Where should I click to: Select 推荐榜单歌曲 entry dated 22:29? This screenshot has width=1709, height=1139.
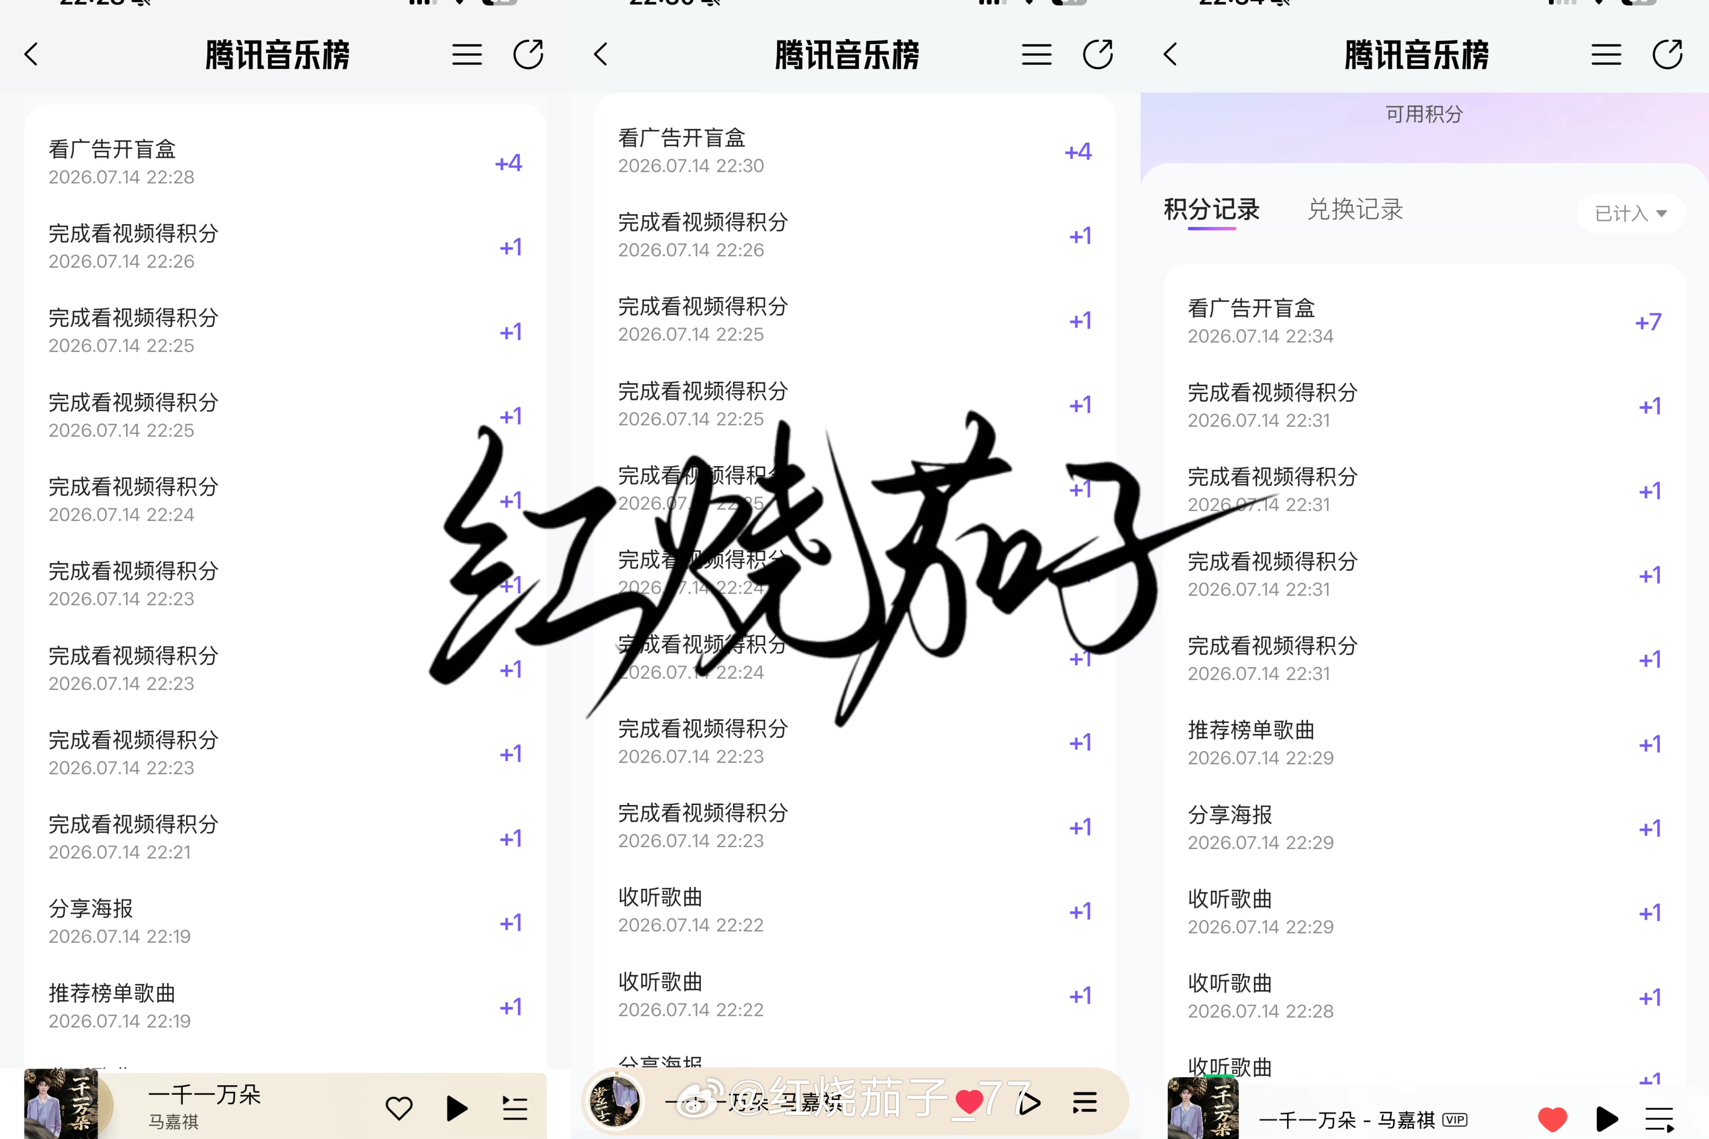(x=1424, y=744)
